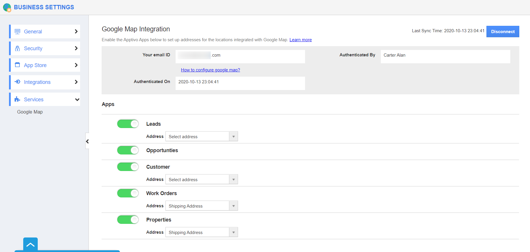Click the Integrations gear-arrow icon
The height and width of the screenshot is (252, 530).
pyautogui.click(x=17, y=82)
